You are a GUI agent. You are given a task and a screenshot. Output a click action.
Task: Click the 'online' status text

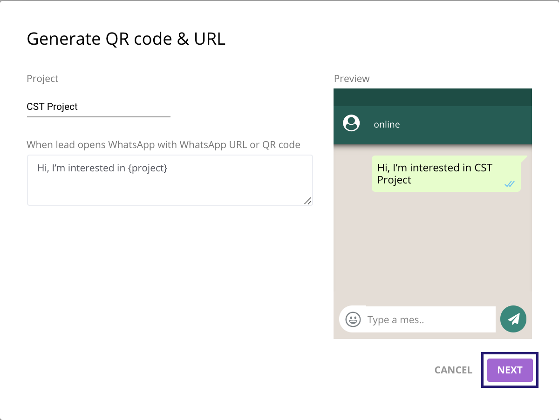point(387,125)
